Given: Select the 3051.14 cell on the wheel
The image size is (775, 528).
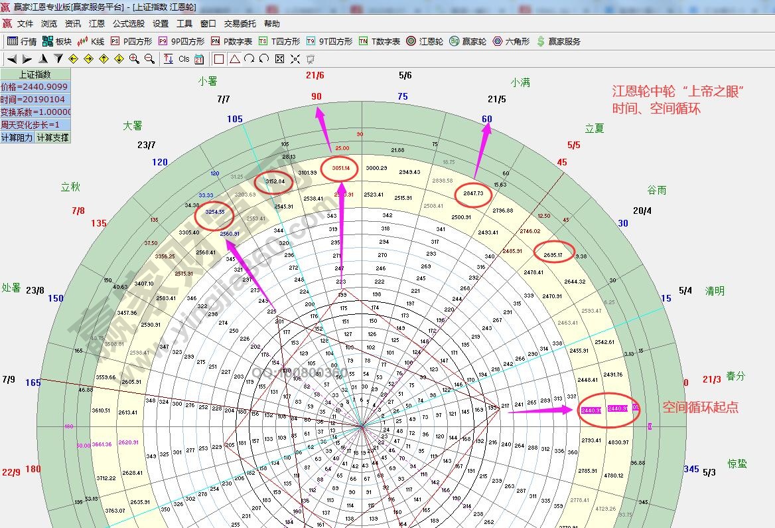Looking at the screenshot, I should (339, 169).
